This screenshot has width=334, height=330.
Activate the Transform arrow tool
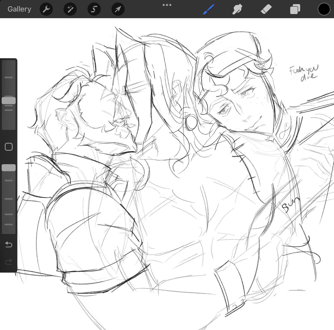click(x=118, y=9)
